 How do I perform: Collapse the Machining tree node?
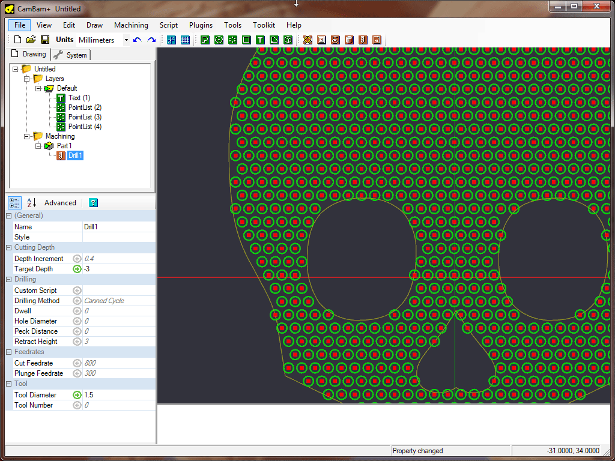(27, 136)
